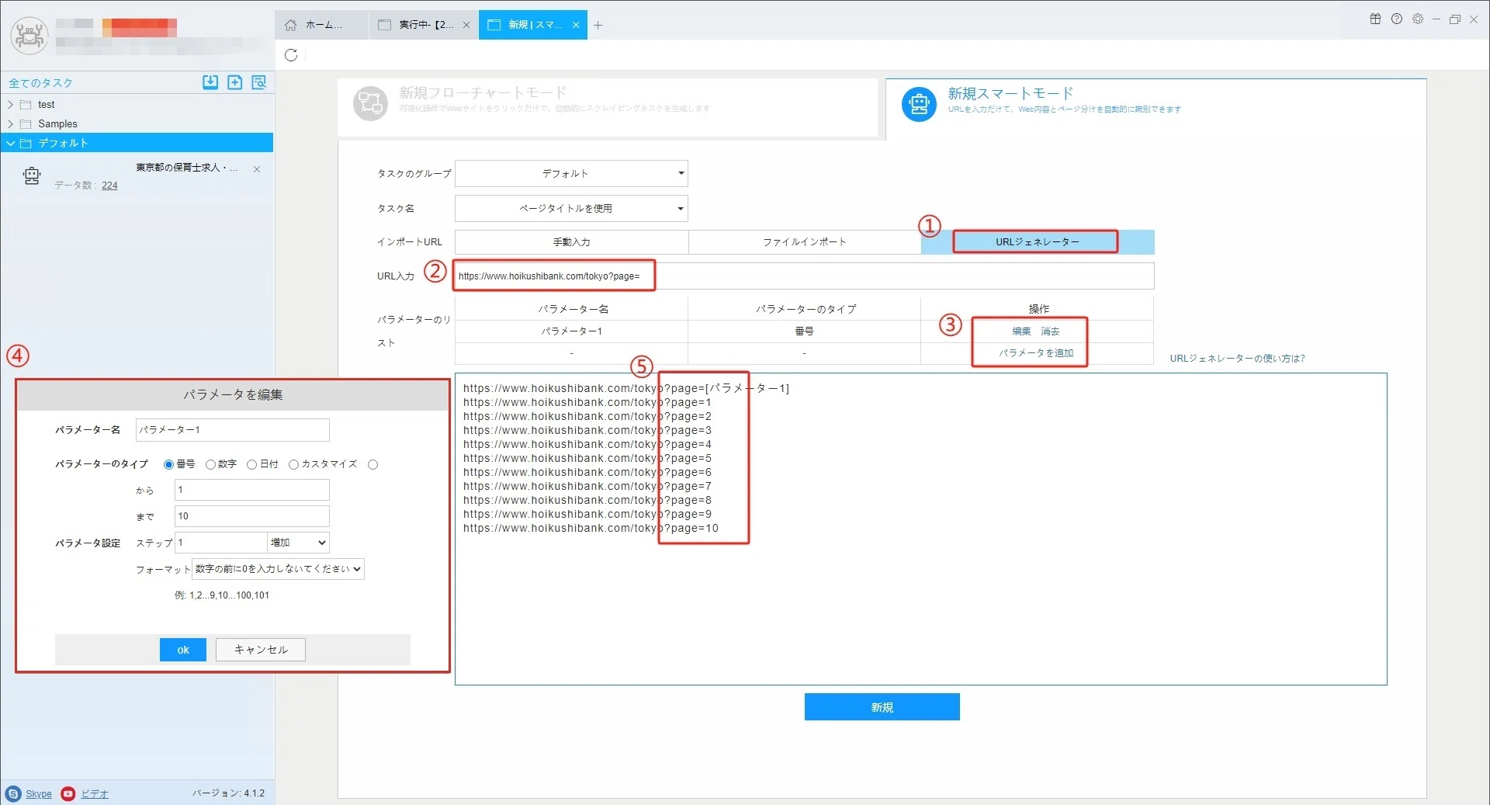Viewport: 1490px width, 805px height.
Task: Switch to the 実行中 tab
Action: [x=424, y=25]
